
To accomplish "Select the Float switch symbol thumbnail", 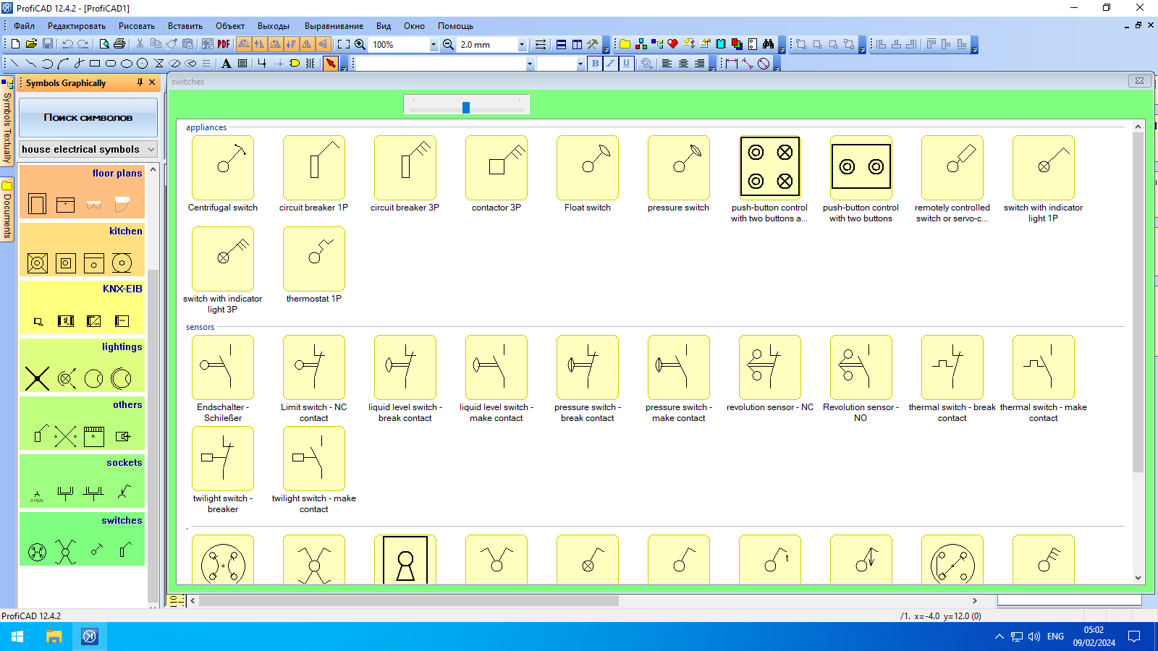I will click(x=587, y=168).
